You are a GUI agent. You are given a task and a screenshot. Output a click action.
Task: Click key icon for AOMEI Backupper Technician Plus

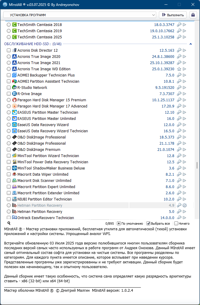coord(179,75)
